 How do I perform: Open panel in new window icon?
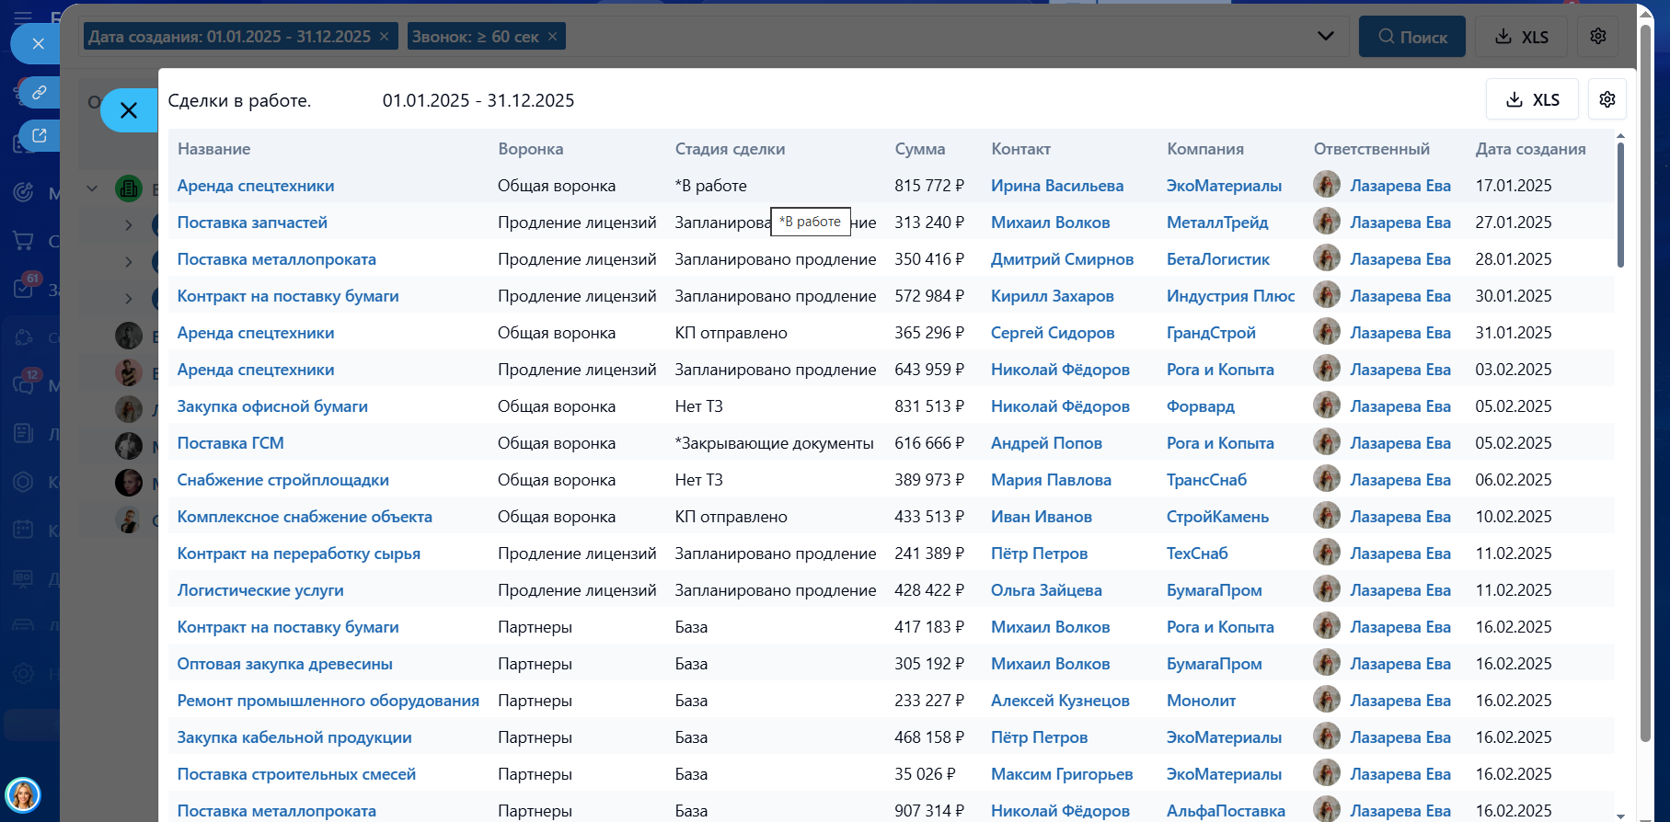pos(39,135)
